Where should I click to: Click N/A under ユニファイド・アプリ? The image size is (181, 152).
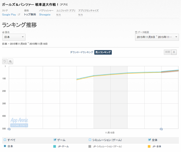pyautogui.click(x=58, y=15)
